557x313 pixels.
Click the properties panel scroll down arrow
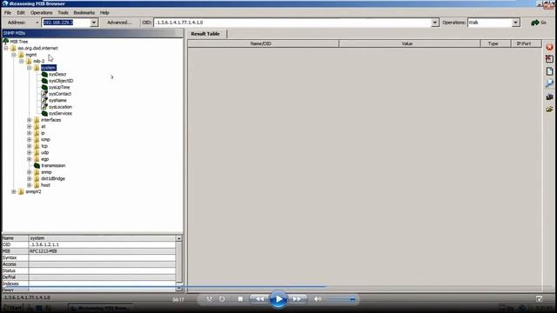coord(179,288)
